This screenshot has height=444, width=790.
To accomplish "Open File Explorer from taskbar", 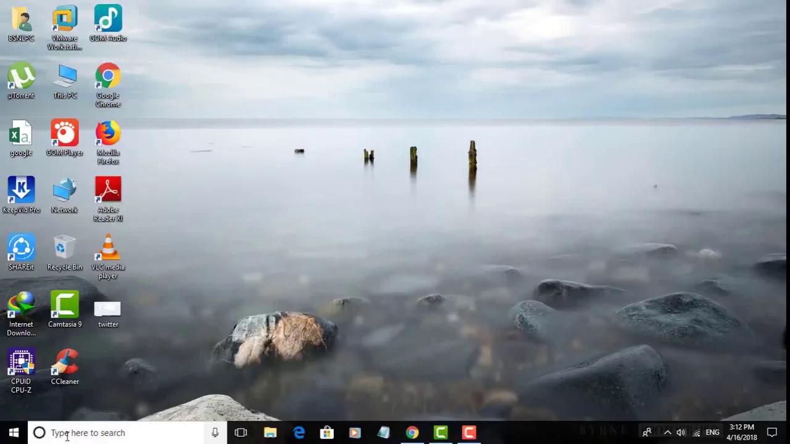I will click(x=270, y=433).
